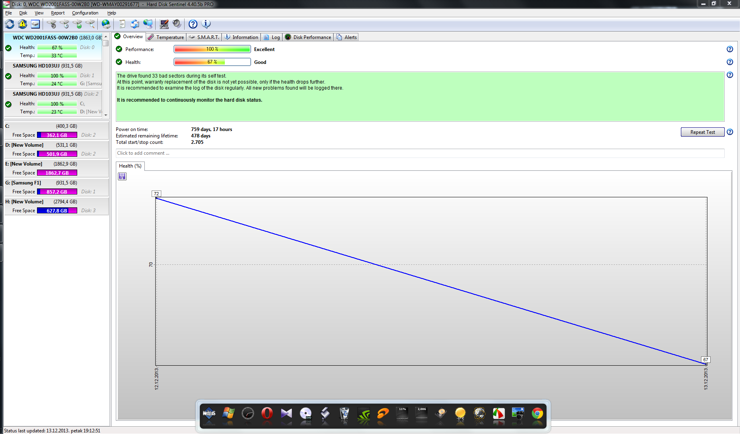Switch to the S.M.A.R.T. tab
Screen dimensions: 740x434
point(204,37)
